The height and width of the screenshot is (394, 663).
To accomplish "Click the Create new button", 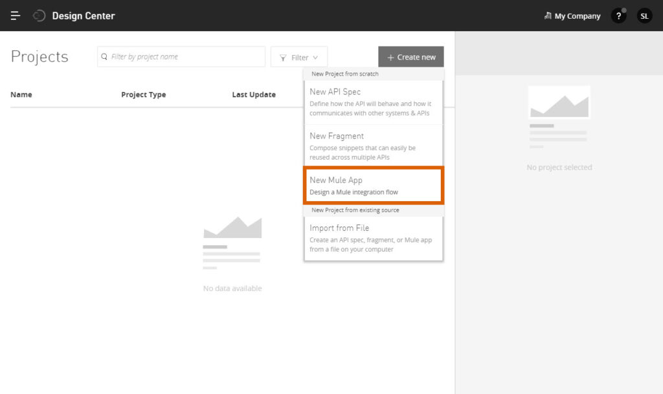I will (411, 56).
